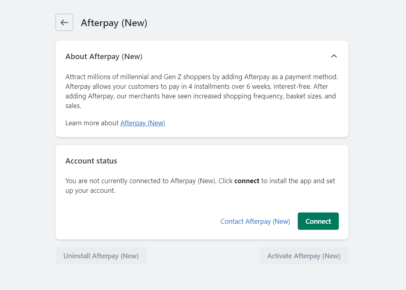Click the About Afterpay (New) heading
Viewport: 406px width, 290px height.
(x=103, y=56)
